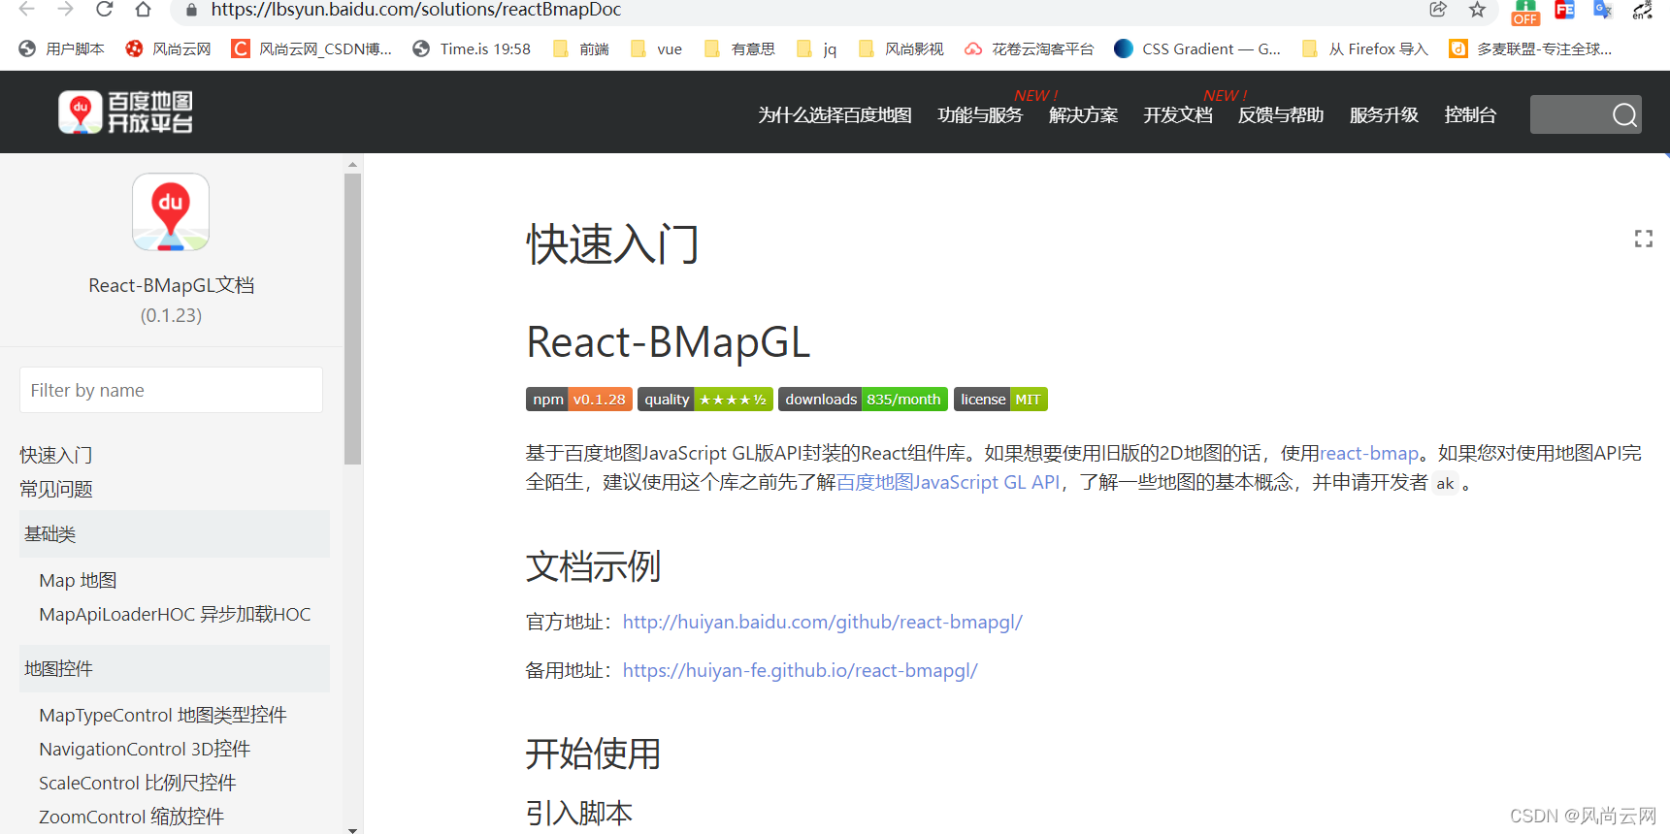
Task: Click the quality stars badge
Action: click(705, 400)
